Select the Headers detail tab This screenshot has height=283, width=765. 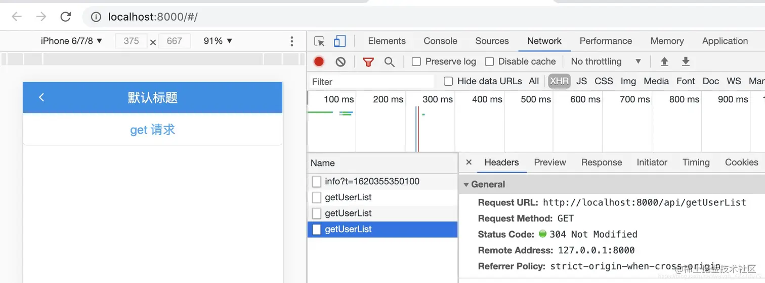coord(501,162)
